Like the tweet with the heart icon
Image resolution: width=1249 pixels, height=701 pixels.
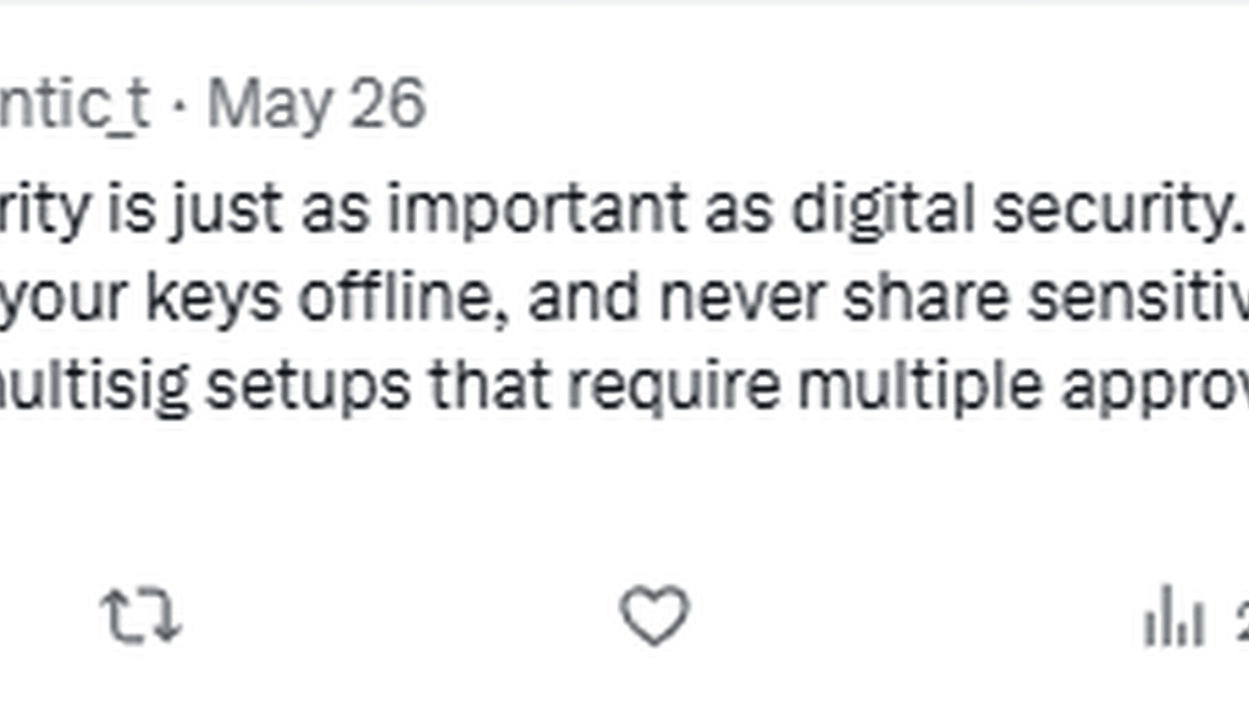point(654,615)
